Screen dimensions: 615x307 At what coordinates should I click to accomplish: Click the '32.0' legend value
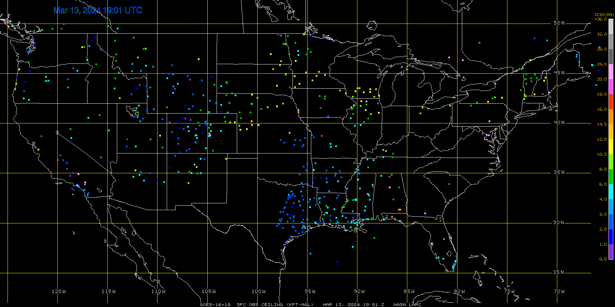[602, 34]
